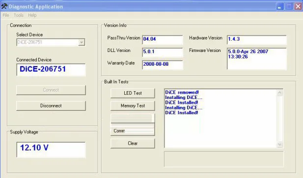Open the File menu
The image size is (303, 178).
(x=6, y=15)
